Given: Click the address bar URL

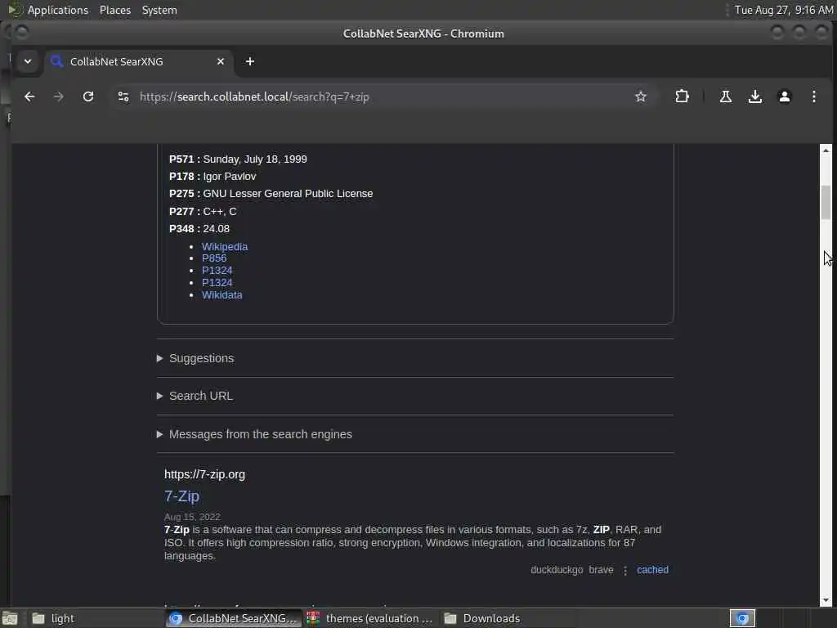Looking at the screenshot, I should (254, 96).
